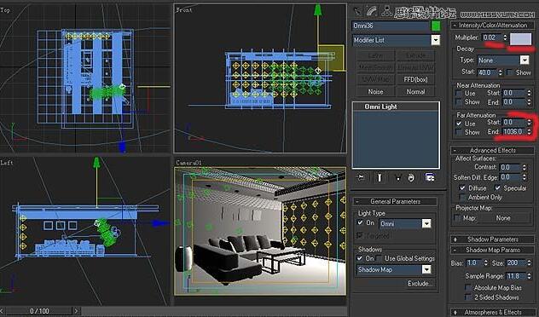Activate the Left viewport label
This screenshot has height=317, width=539.
[7, 163]
